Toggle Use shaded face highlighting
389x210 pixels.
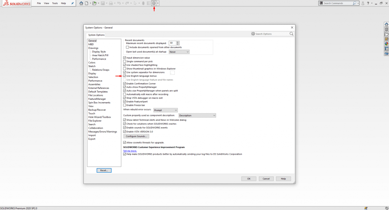click(124, 65)
